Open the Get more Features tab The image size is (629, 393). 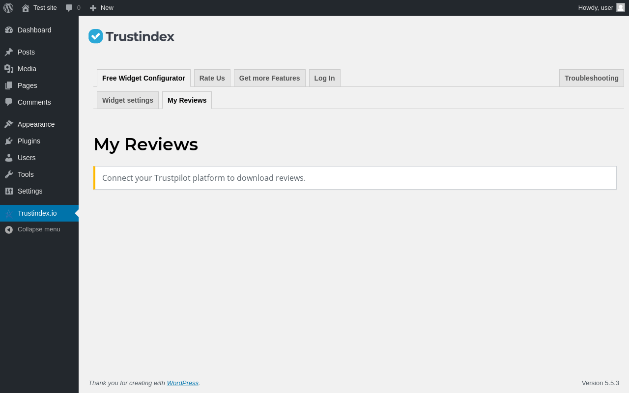pyautogui.click(x=270, y=78)
